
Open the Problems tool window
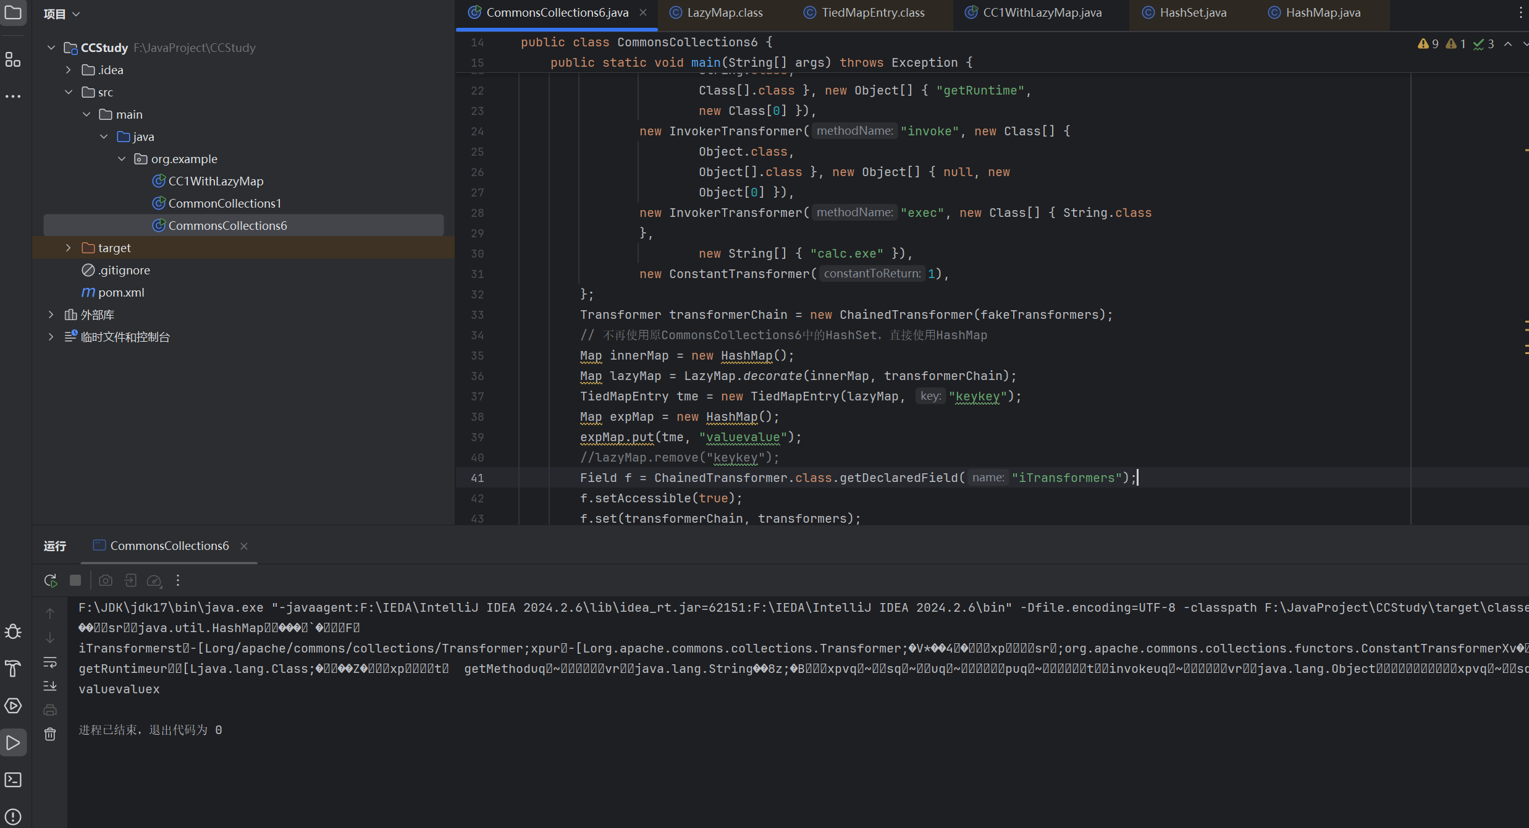pyautogui.click(x=13, y=816)
